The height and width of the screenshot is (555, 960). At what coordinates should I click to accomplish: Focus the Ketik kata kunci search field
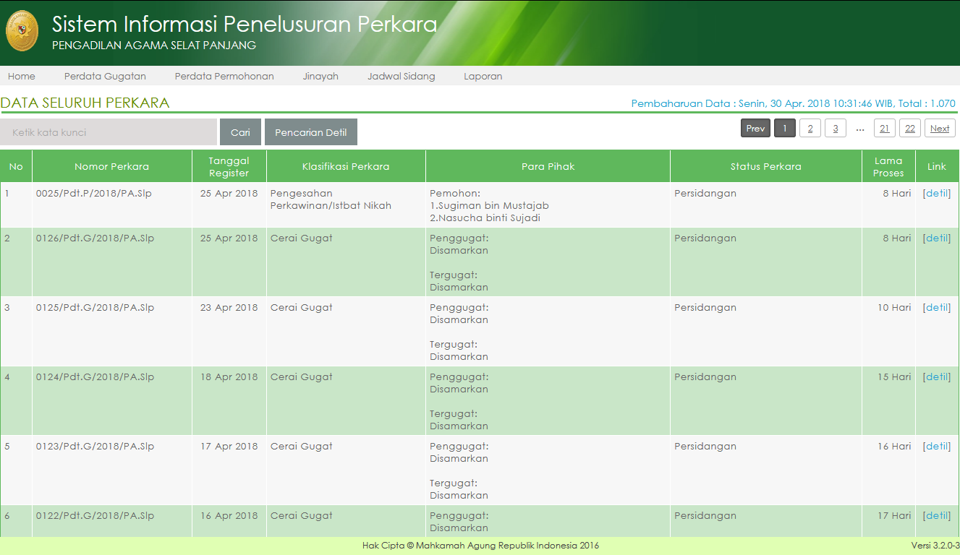point(109,132)
